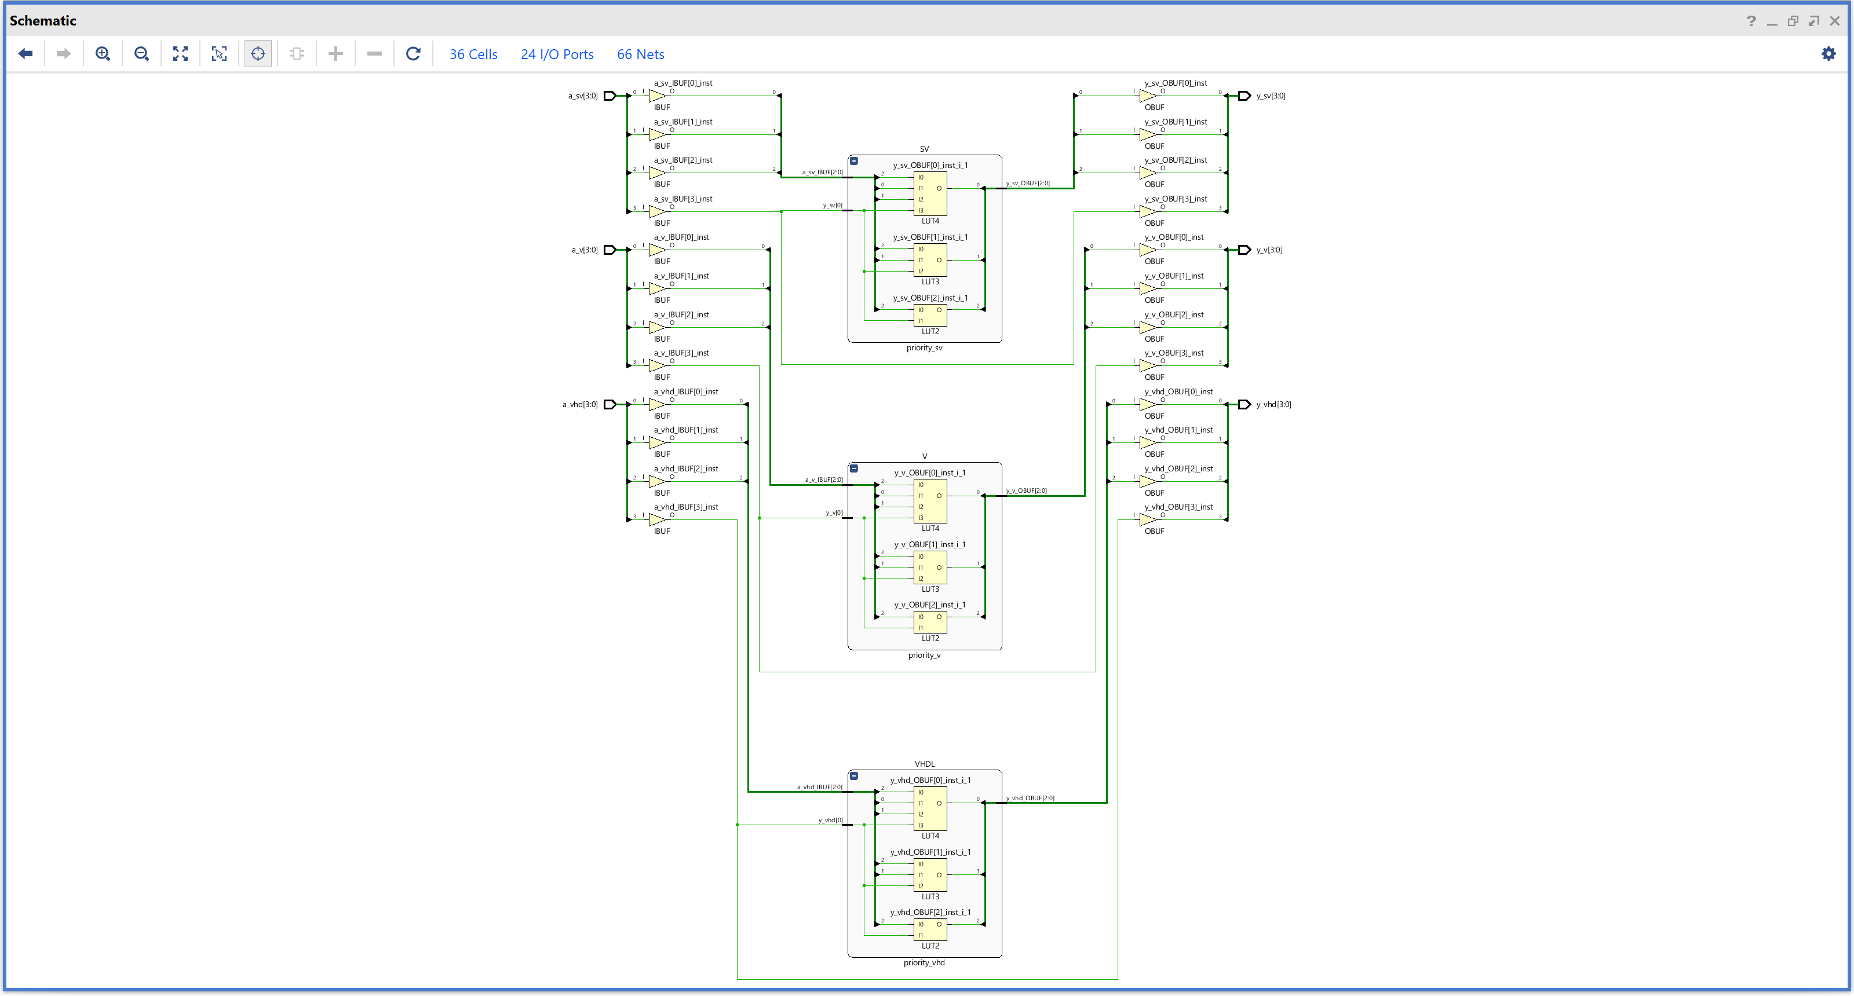The height and width of the screenshot is (996, 1854).
Task: Click the Zoom In magnifier icon
Action: point(103,54)
